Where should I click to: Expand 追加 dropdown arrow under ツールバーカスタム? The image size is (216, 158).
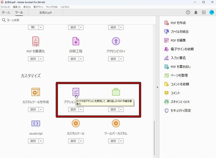(121, 141)
